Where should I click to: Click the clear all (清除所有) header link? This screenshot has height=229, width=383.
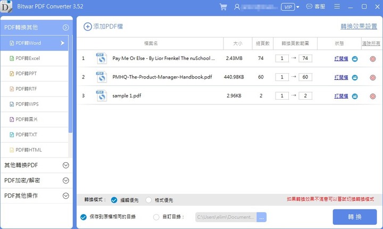(x=371, y=43)
